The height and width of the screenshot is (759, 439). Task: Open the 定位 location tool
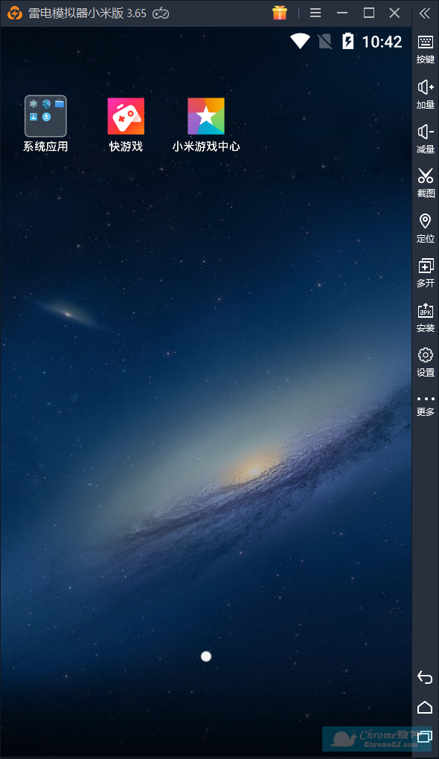click(x=426, y=228)
